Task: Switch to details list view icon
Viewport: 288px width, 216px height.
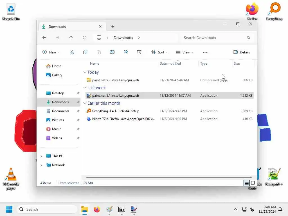Action: pos(247,183)
